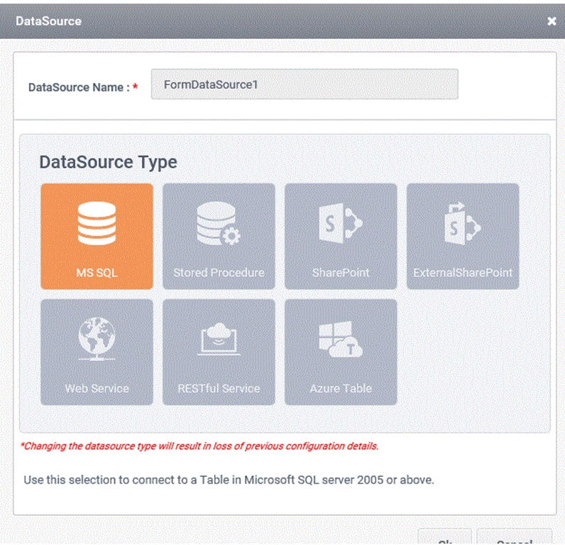Select the MS SQL datasource tile
The width and height of the screenshot is (565, 545).
tap(97, 236)
